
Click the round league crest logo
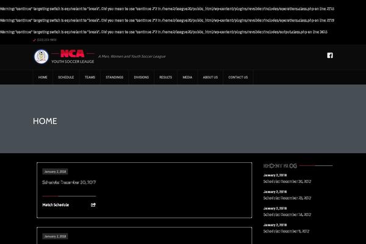click(41, 56)
